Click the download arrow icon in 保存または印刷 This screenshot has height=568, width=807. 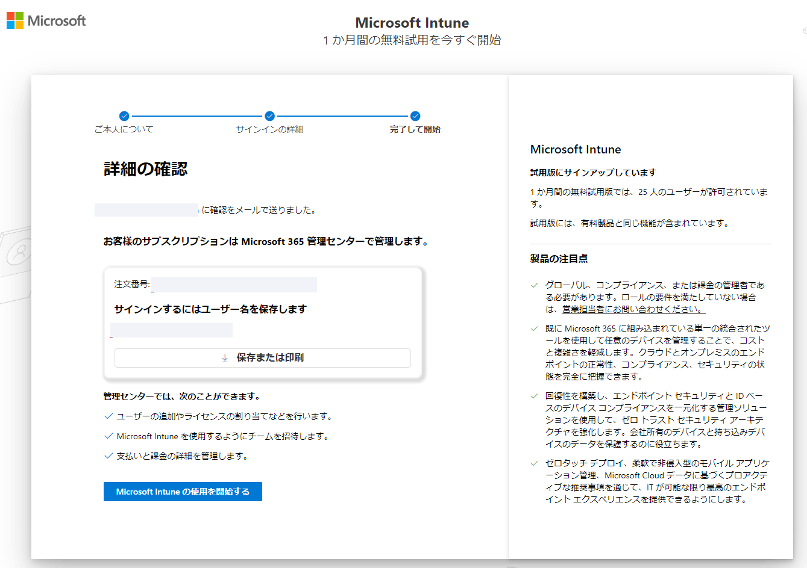(225, 358)
